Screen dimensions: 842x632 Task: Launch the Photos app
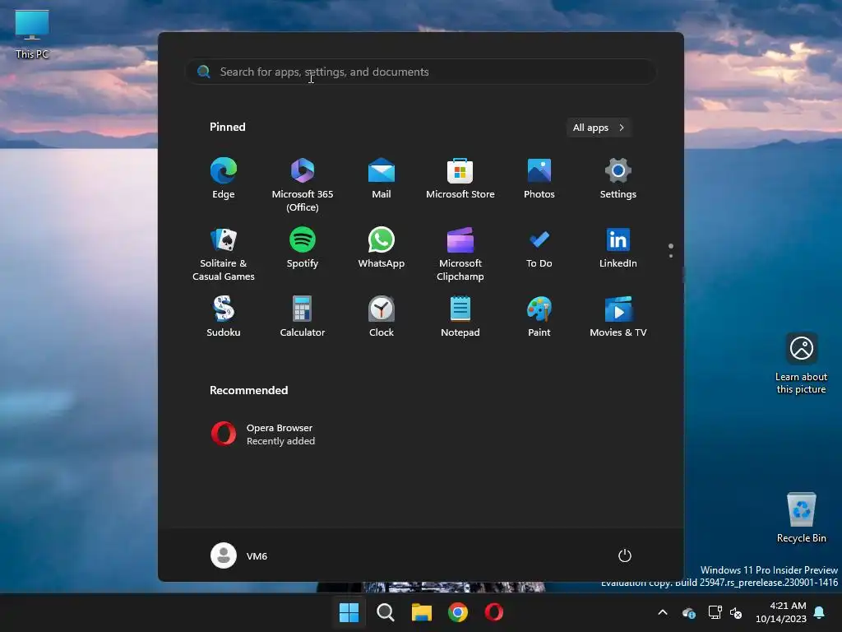pos(539,179)
